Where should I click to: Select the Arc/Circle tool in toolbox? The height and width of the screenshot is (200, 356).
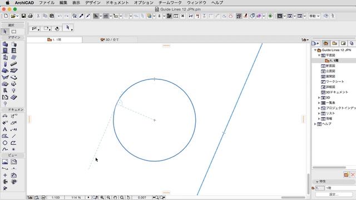(5, 143)
